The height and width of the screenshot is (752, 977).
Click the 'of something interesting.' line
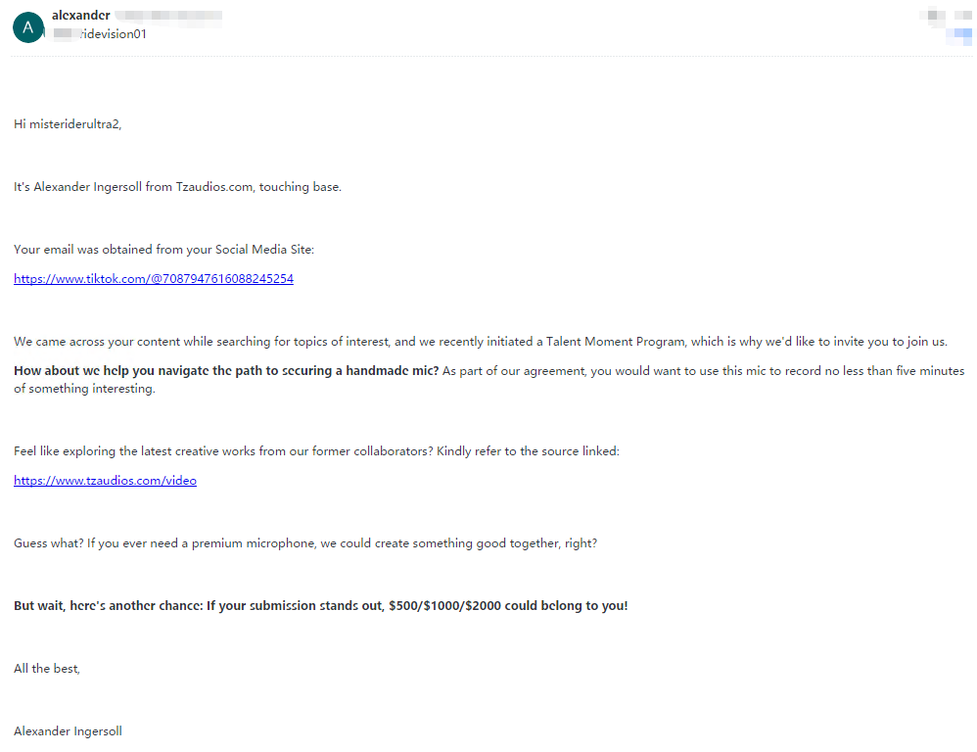click(x=84, y=389)
